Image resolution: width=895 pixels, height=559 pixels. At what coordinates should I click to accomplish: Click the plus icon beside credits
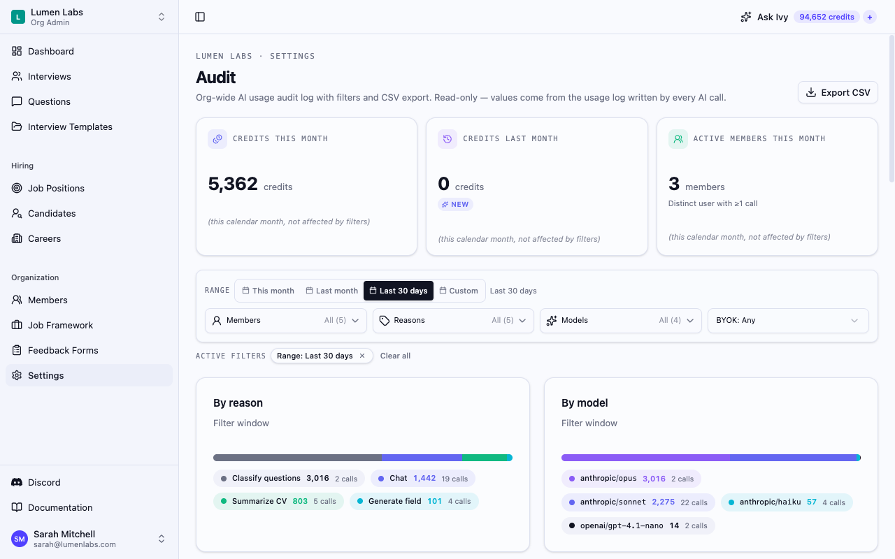pyautogui.click(x=870, y=17)
